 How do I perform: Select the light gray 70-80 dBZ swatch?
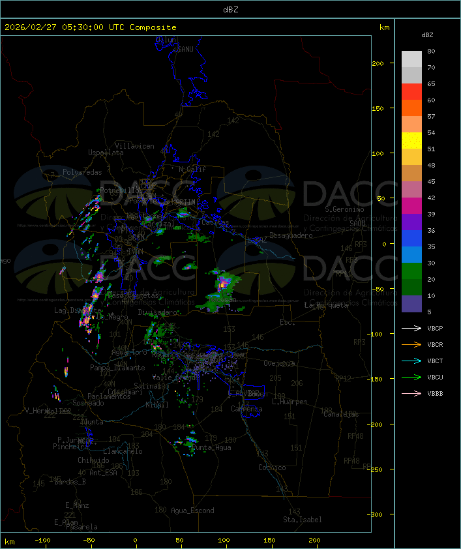click(411, 59)
